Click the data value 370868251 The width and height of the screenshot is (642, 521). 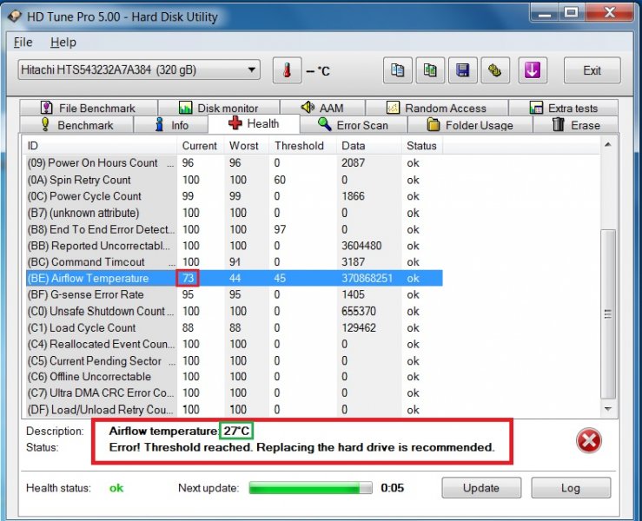pos(367,279)
